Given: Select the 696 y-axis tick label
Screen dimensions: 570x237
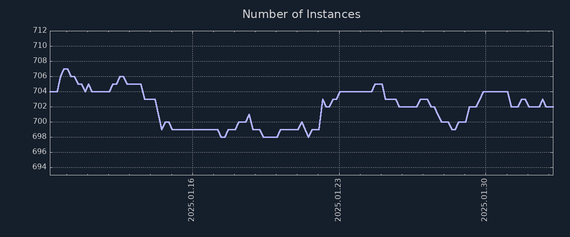Looking at the screenshot, I should click(x=40, y=152).
